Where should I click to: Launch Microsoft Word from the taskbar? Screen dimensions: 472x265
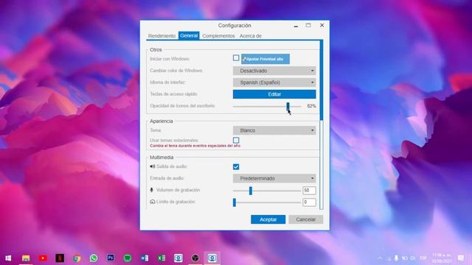tap(145, 258)
